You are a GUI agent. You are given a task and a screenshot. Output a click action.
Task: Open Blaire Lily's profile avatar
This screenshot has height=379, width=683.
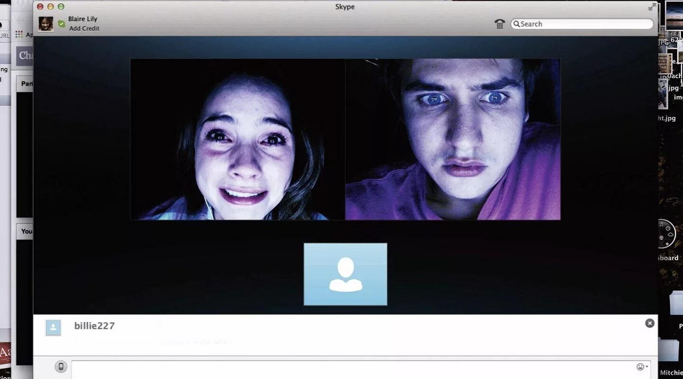coord(46,24)
